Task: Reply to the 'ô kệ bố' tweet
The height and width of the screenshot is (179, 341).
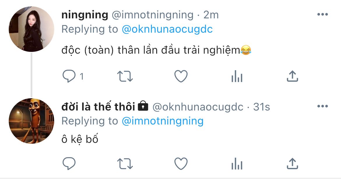Action: tap(69, 164)
